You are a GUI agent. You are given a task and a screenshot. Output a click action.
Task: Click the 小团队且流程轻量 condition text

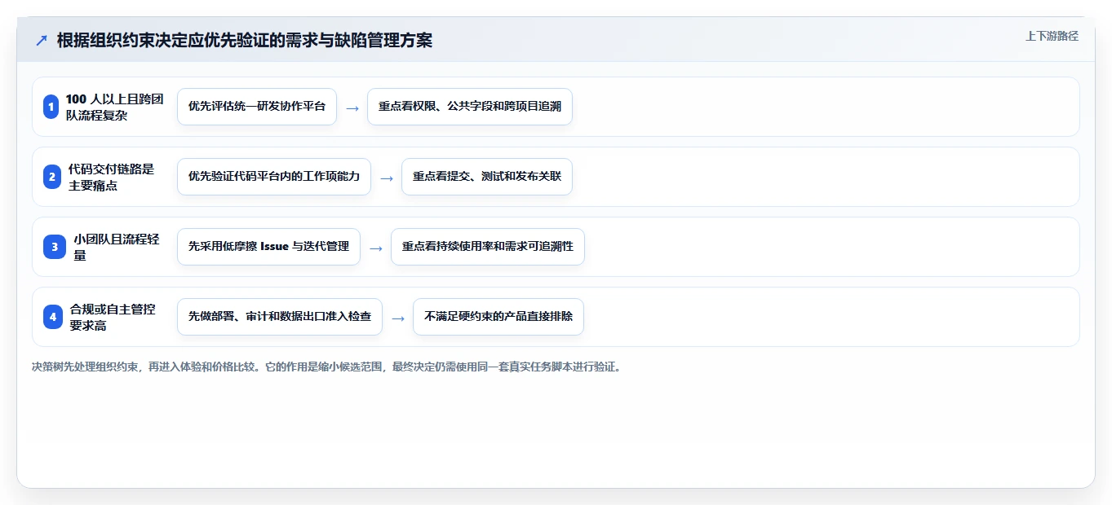[x=117, y=247]
